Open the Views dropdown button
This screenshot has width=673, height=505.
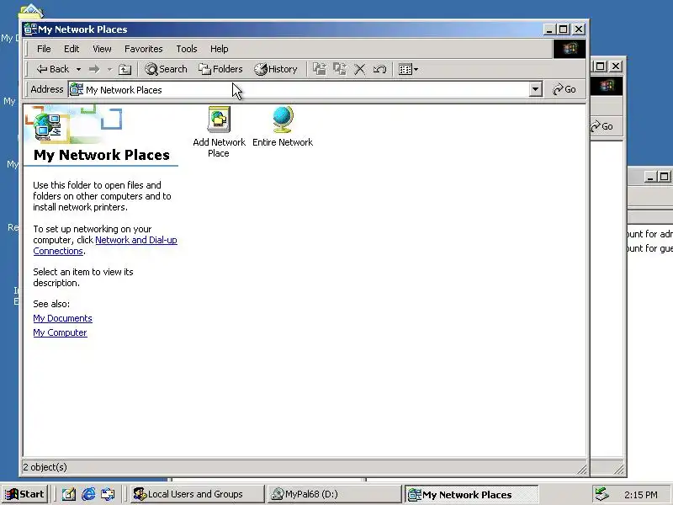click(408, 69)
